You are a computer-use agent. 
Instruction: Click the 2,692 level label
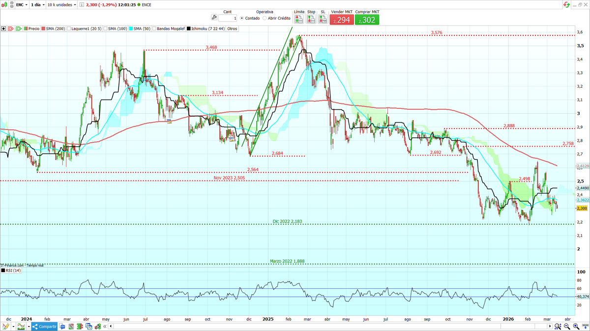coord(436,153)
